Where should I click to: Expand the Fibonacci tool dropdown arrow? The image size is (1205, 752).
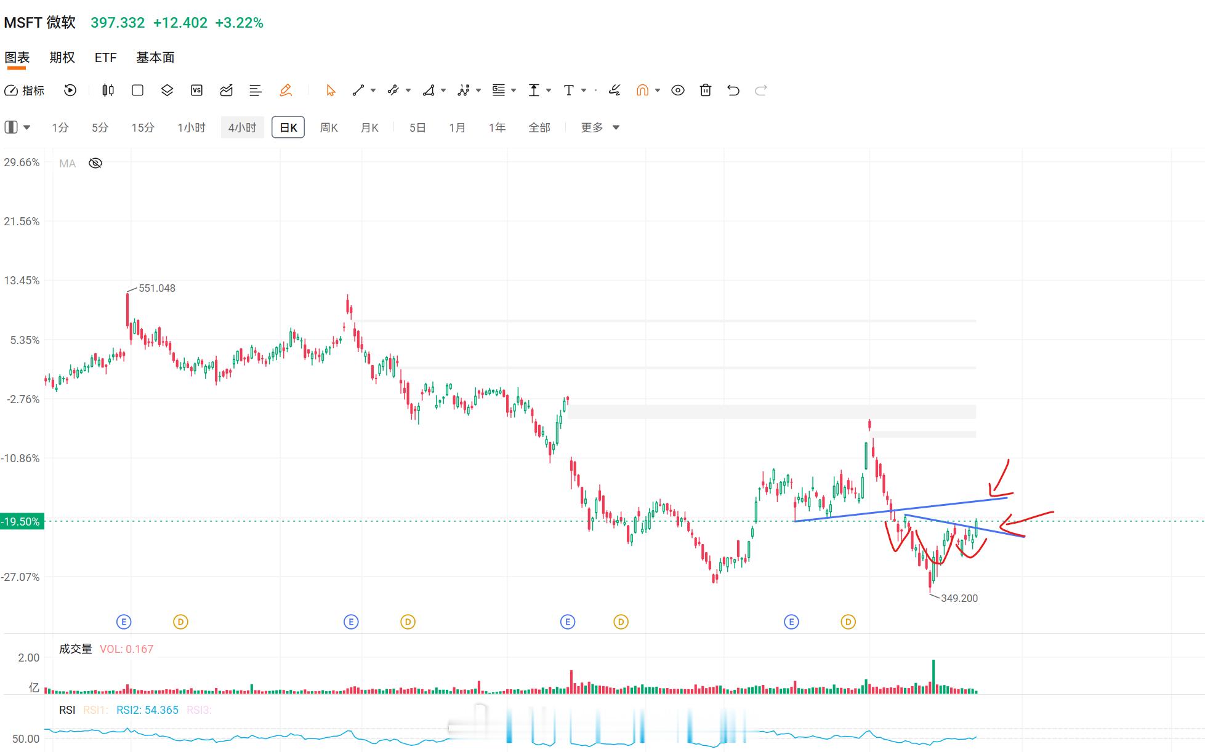(514, 90)
